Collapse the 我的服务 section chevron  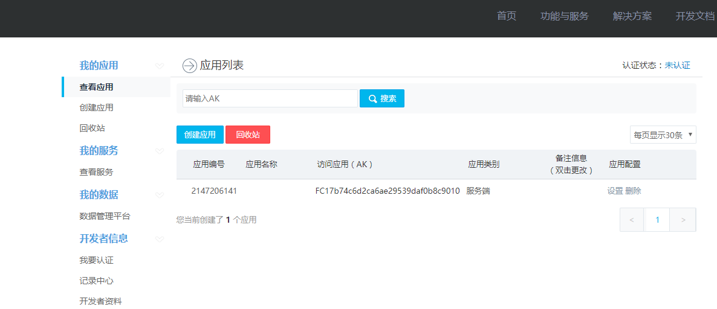coord(159,151)
